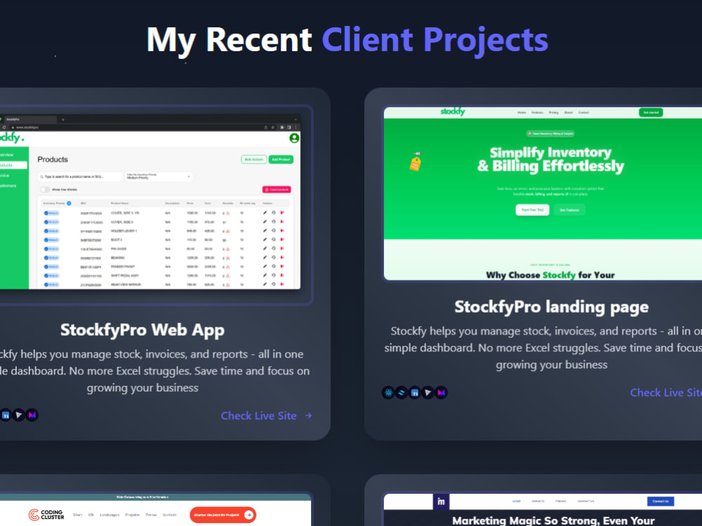Click the Marketing Magic website preview thumbnail
This screenshot has height=526, width=702.
[x=543, y=510]
